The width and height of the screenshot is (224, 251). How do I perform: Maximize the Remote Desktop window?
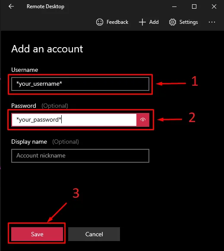tap(194, 6)
